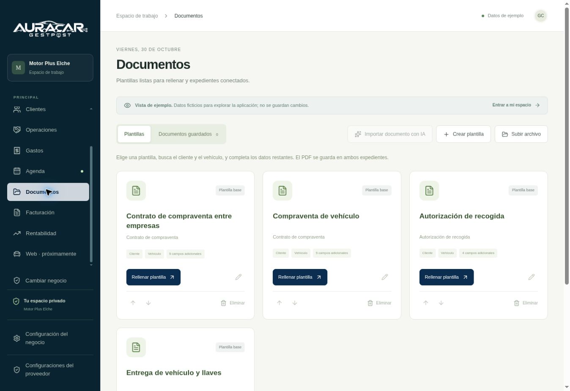Screen dimensions: 570x391
Task: Fill the Contrato de compraventa entre empresas template
Action: [x=153, y=277]
